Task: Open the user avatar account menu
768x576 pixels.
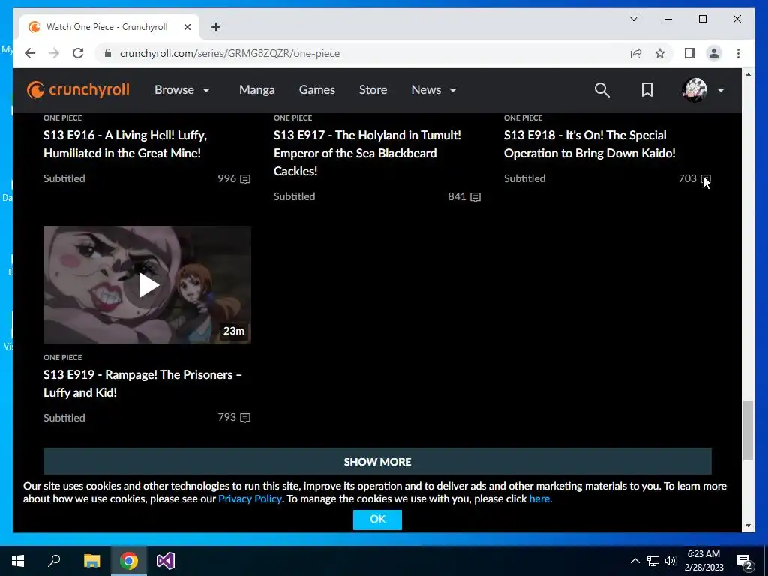Action: click(703, 90)
